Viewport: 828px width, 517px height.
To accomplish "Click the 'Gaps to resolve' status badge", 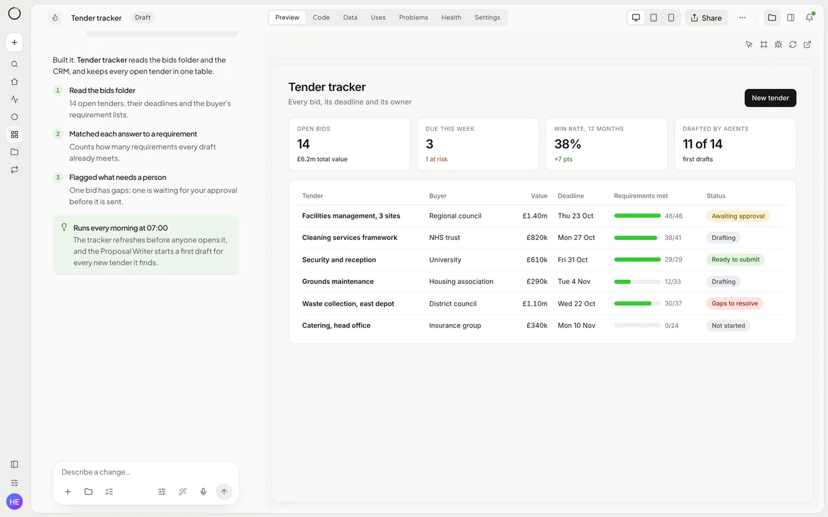I will click(x=735, y=303).
